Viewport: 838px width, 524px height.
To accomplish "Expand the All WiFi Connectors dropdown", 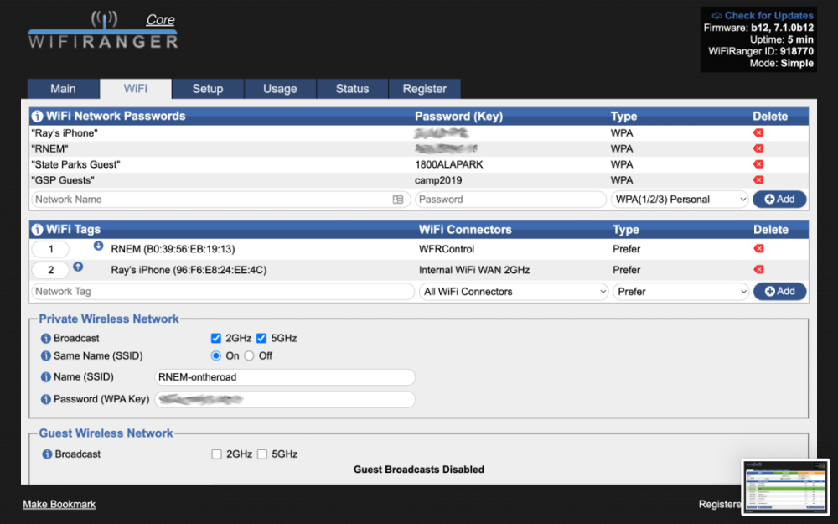I will pyautogui.click(x=513, y=291).
